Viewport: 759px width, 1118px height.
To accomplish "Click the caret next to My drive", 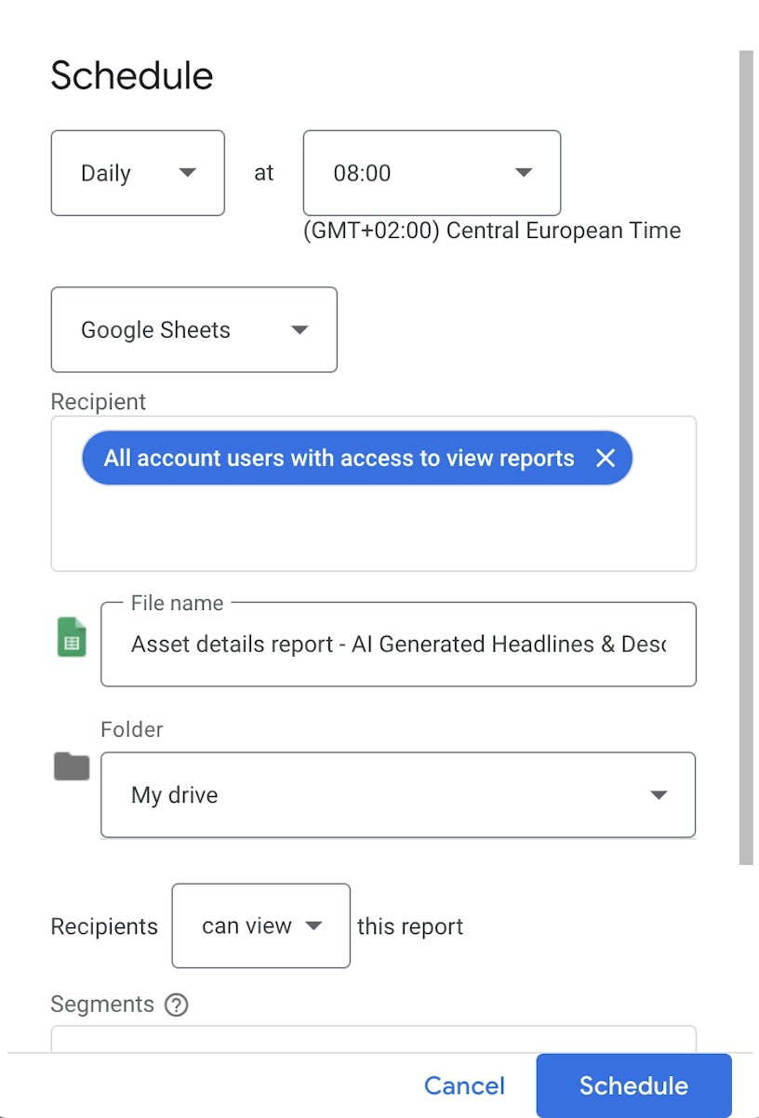I will pyautogui.click(x=659, y=795).
